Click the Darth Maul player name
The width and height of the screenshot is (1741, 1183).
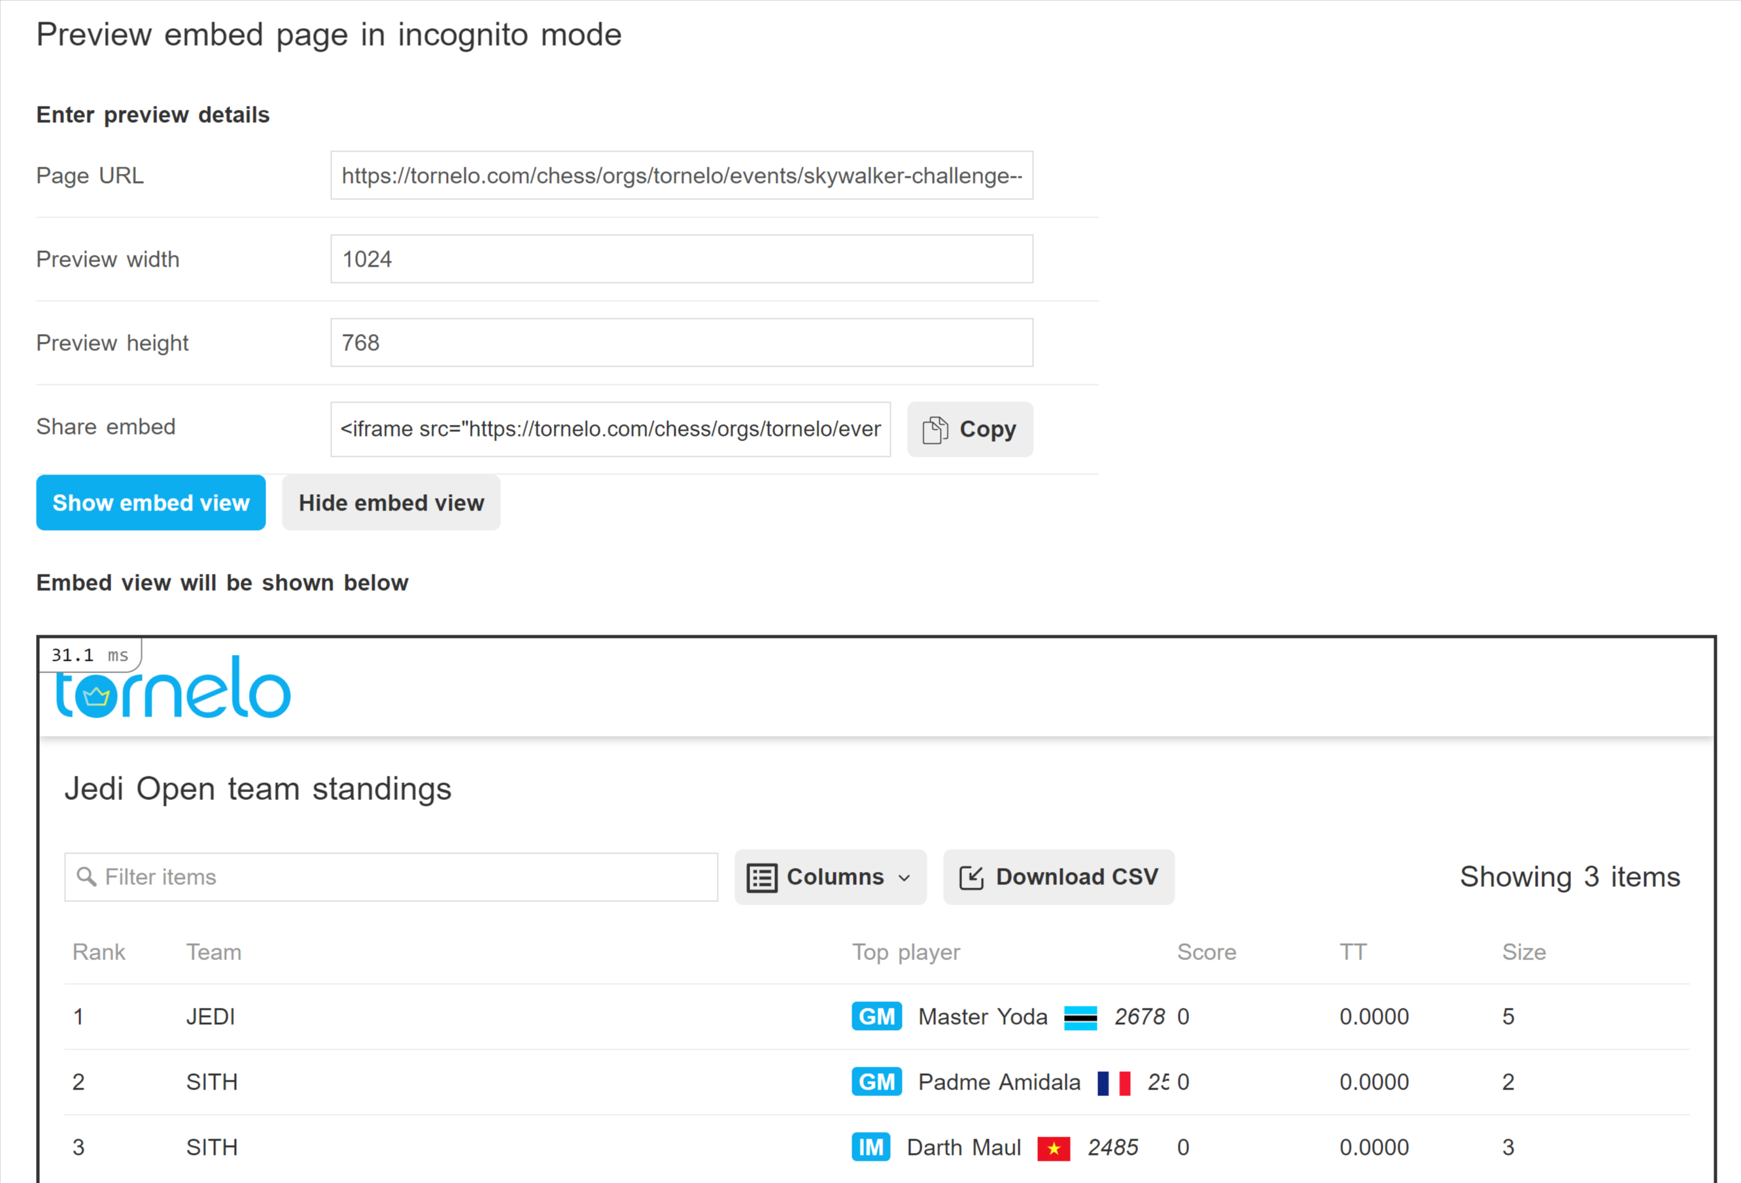pyautogui.click(x=964, y=1147)
